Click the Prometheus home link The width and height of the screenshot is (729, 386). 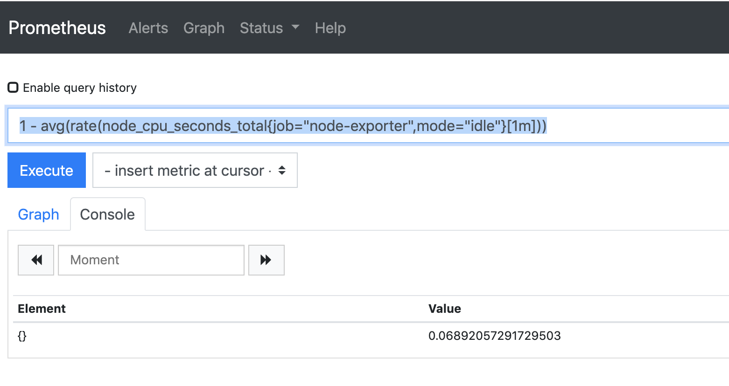pos(57,28)
